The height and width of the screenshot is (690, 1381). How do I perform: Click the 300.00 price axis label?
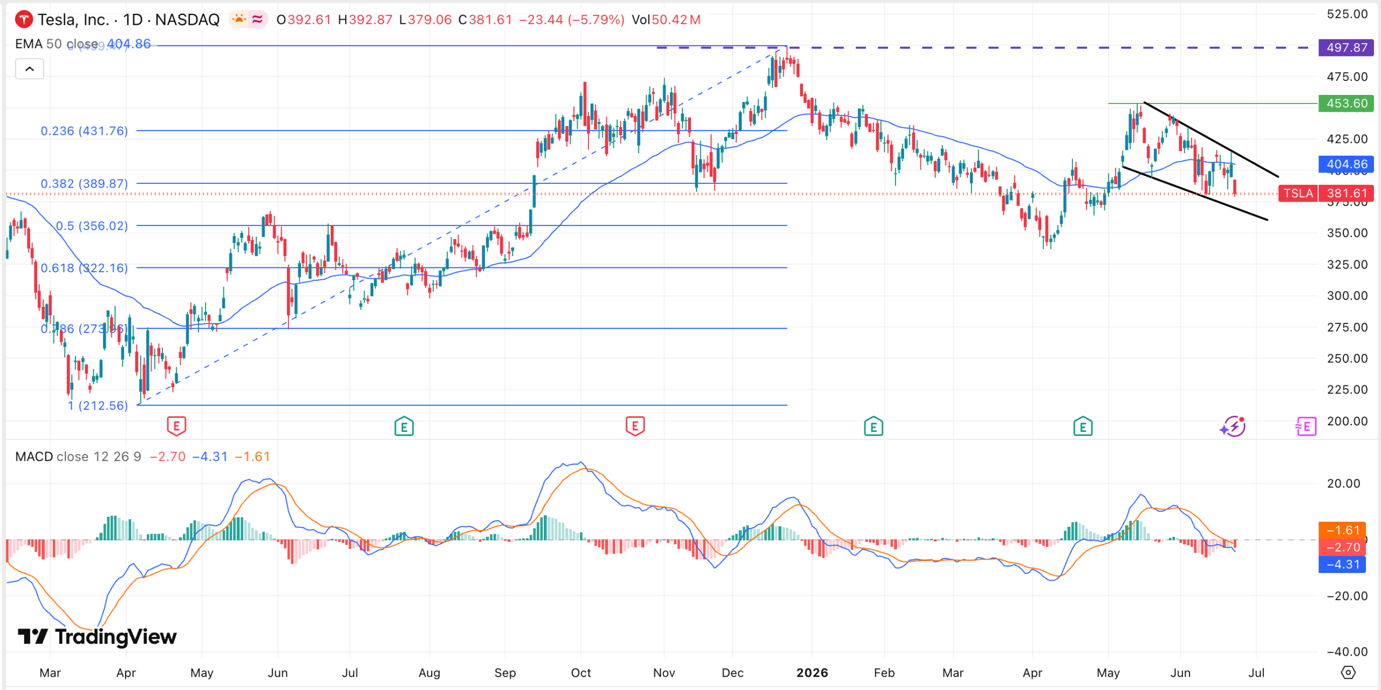pos(1347,295)
